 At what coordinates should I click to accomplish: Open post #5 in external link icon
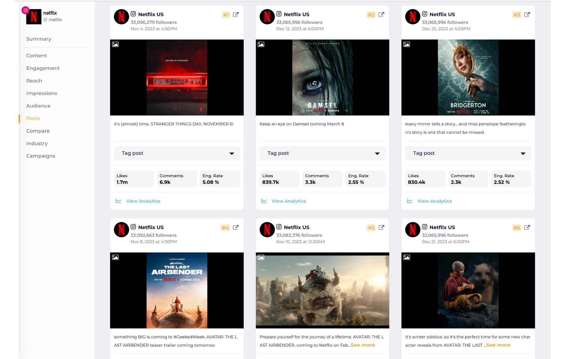(381, 227)
